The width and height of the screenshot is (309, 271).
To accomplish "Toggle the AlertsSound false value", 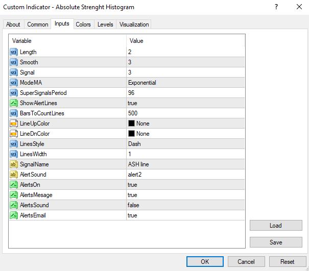I will coord(133,205).
